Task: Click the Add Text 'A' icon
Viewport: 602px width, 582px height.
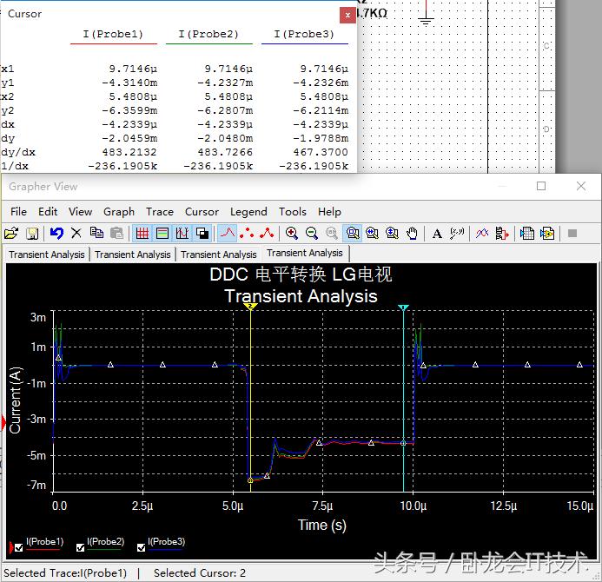Action: (437, 234)
